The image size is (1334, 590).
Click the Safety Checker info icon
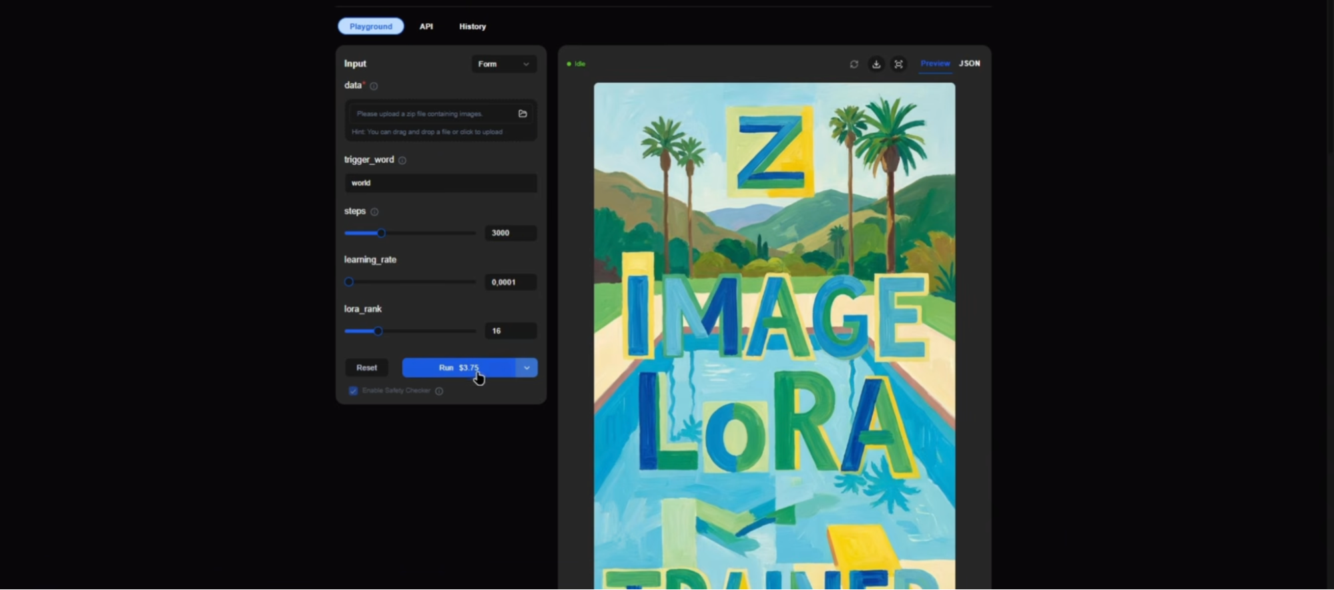(439, 391)
